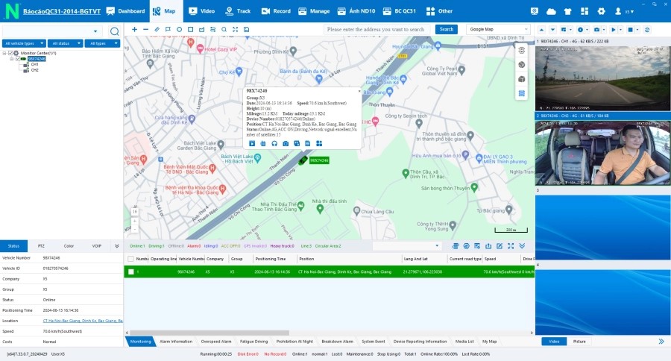Tick the checkbox for row 1 in the table
This screenshot has width=671, height=361.
131,272
